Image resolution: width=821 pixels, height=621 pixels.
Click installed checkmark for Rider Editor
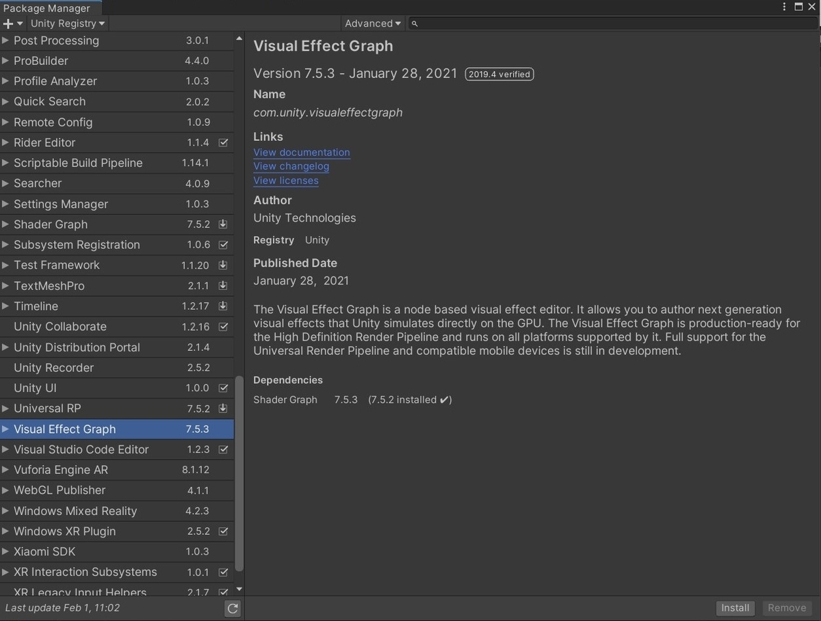(x=223, y=142)
